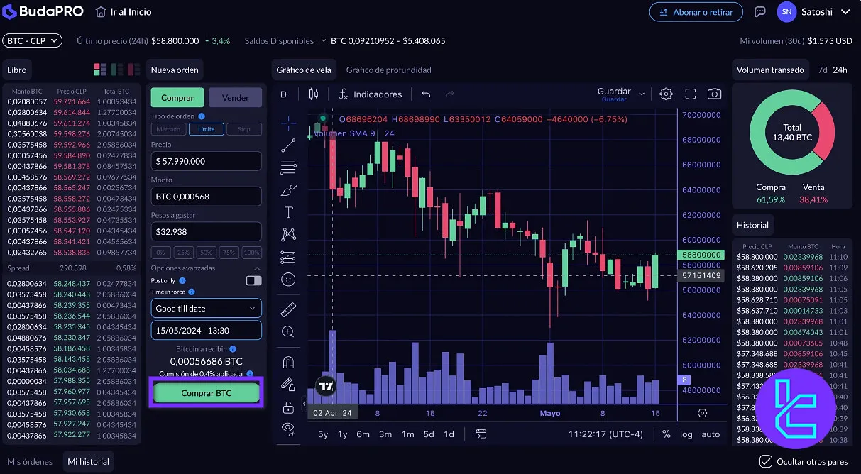Pick the emoji sticker tool

288,280
